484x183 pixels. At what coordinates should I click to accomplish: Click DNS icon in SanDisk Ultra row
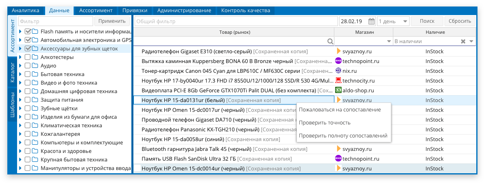(x=338, y=158)
